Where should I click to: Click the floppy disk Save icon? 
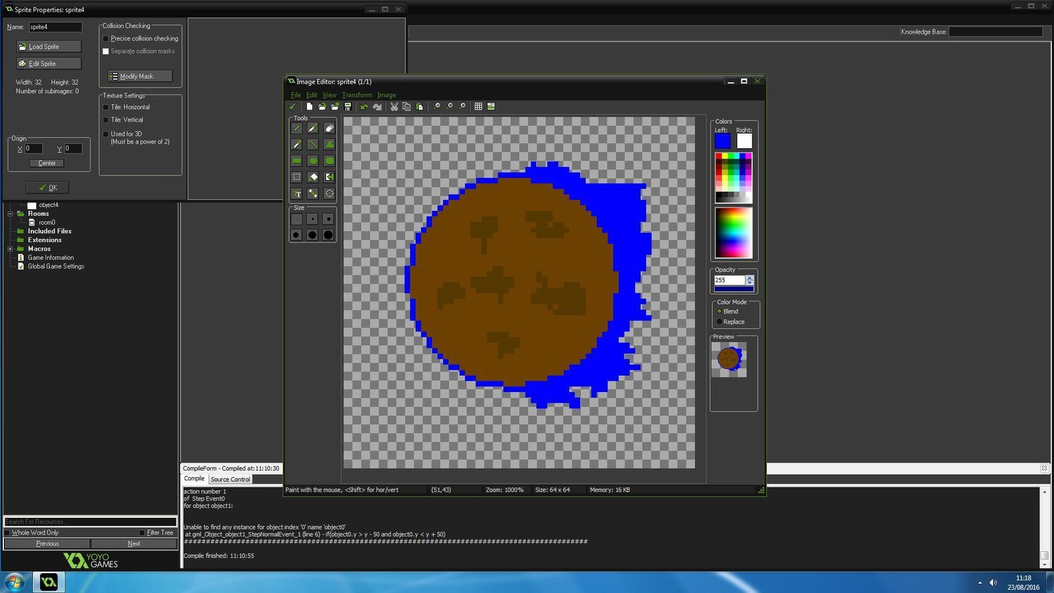[x=348, y=107]
